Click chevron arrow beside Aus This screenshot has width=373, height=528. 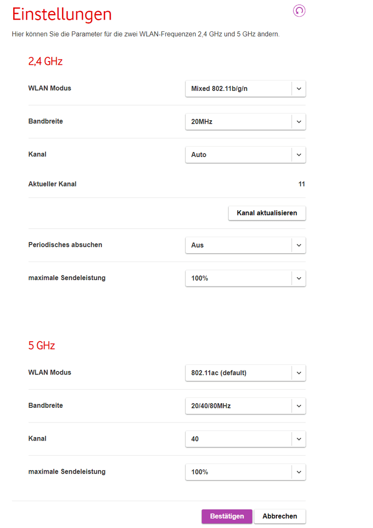[x=299, y=245]
